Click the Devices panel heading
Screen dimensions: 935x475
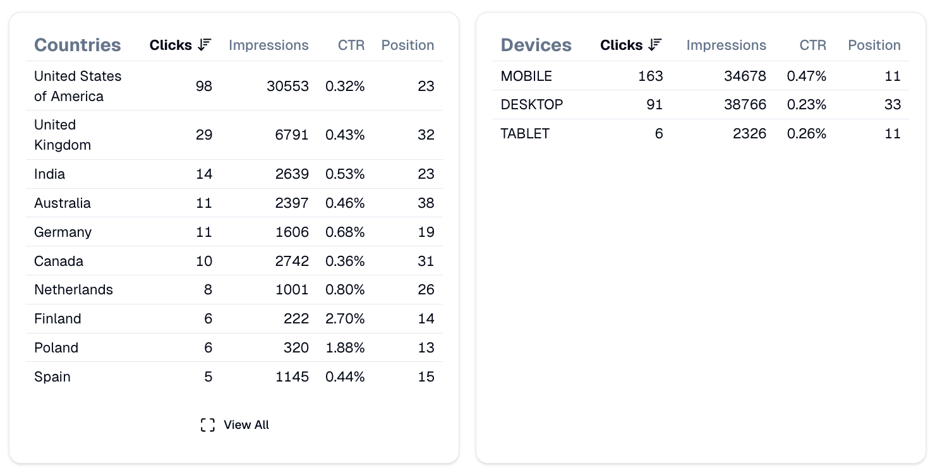[536, 45]
